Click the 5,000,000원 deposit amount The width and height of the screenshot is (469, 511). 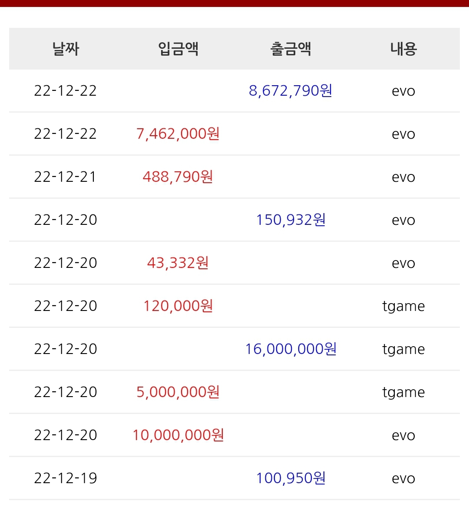click(178, 392)
